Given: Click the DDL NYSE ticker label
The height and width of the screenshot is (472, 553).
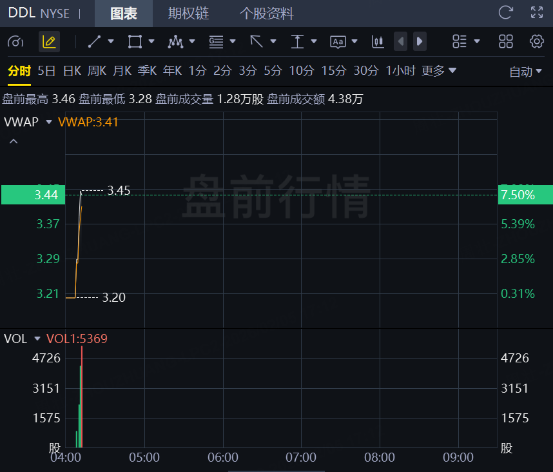Looking at the screenshot, I should pos(39,14).
